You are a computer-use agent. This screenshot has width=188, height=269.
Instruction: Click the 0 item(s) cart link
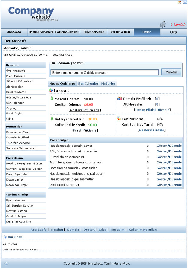178,25
